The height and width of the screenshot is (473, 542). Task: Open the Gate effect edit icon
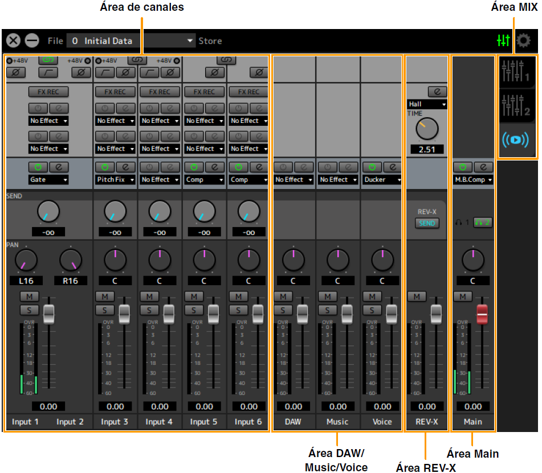click(59, 167)
